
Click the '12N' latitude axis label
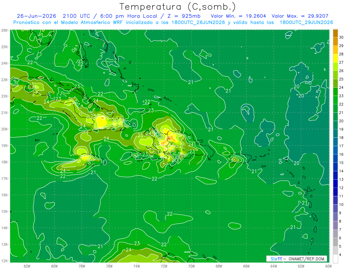(4, 261)
